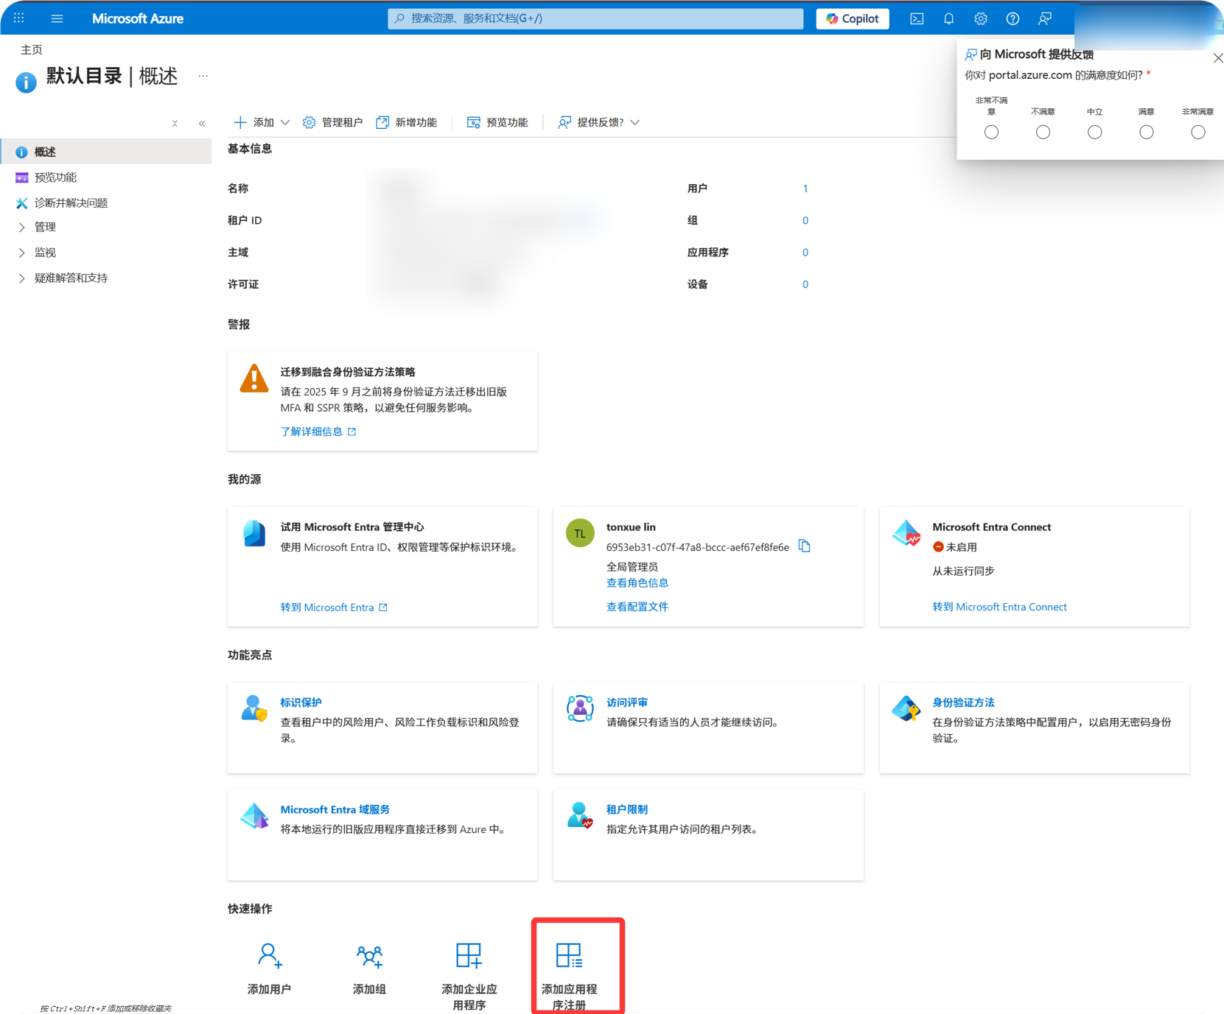Open the hamburger portal menu
The image size is (1224, 1014).
tap(57, 18)
